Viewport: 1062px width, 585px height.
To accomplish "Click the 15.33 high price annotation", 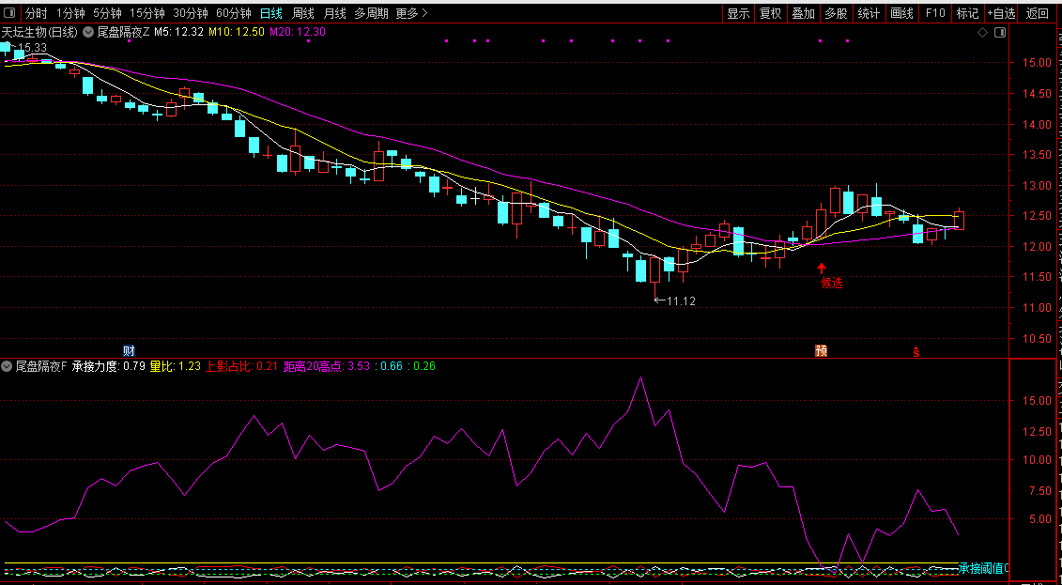I will (x=32, y=47).
